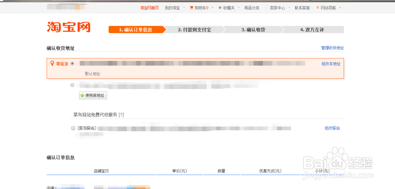Screen dimensions: 395x189
Task: Open 商品分类 menu item
Action: coord(252,8)
